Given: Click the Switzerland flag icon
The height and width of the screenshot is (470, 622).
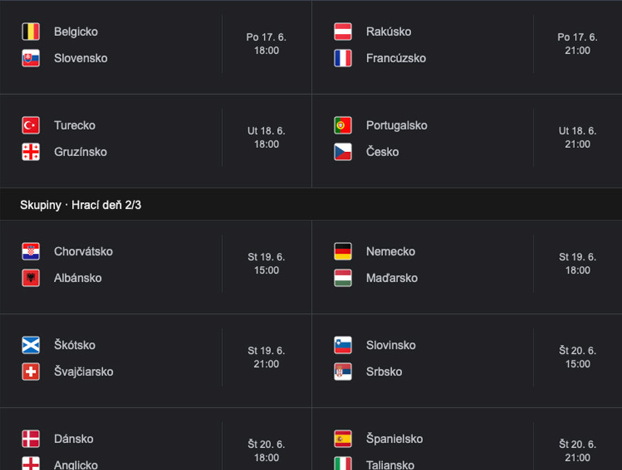Looking at the screenshot, I should point(30,372).
